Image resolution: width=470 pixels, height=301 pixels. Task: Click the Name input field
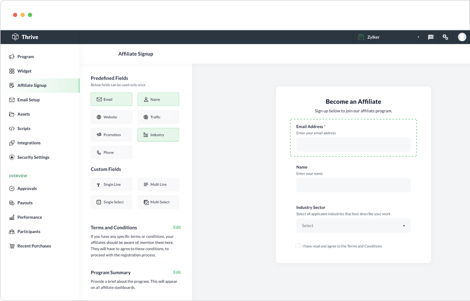coord(353,185)
